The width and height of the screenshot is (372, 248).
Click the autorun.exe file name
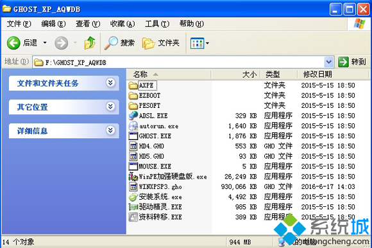[x=158, y=126]
